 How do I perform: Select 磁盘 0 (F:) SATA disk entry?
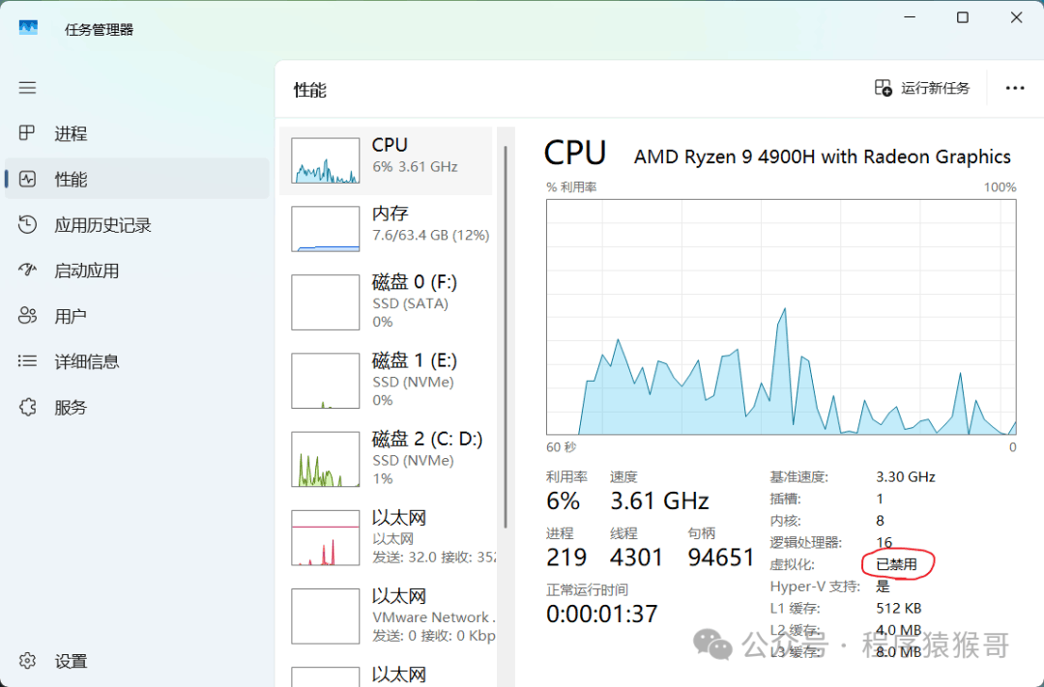(387, 301)
